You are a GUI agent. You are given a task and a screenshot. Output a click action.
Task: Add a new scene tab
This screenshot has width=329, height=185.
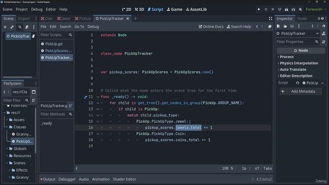pos(135,18)
